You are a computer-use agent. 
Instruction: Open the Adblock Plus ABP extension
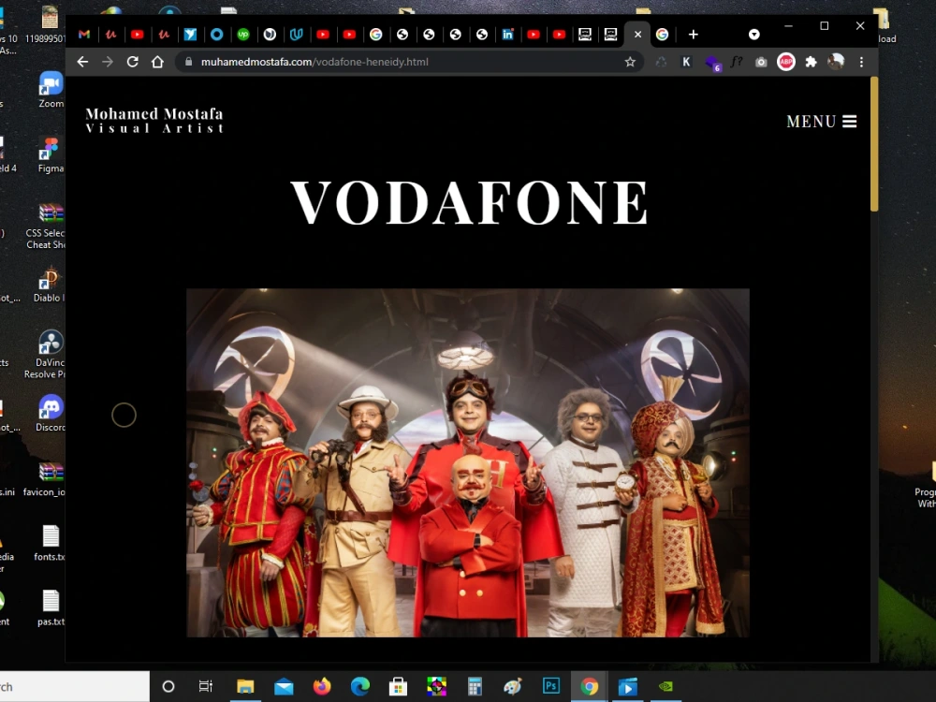pyautogui.click(x=786, y=62)
